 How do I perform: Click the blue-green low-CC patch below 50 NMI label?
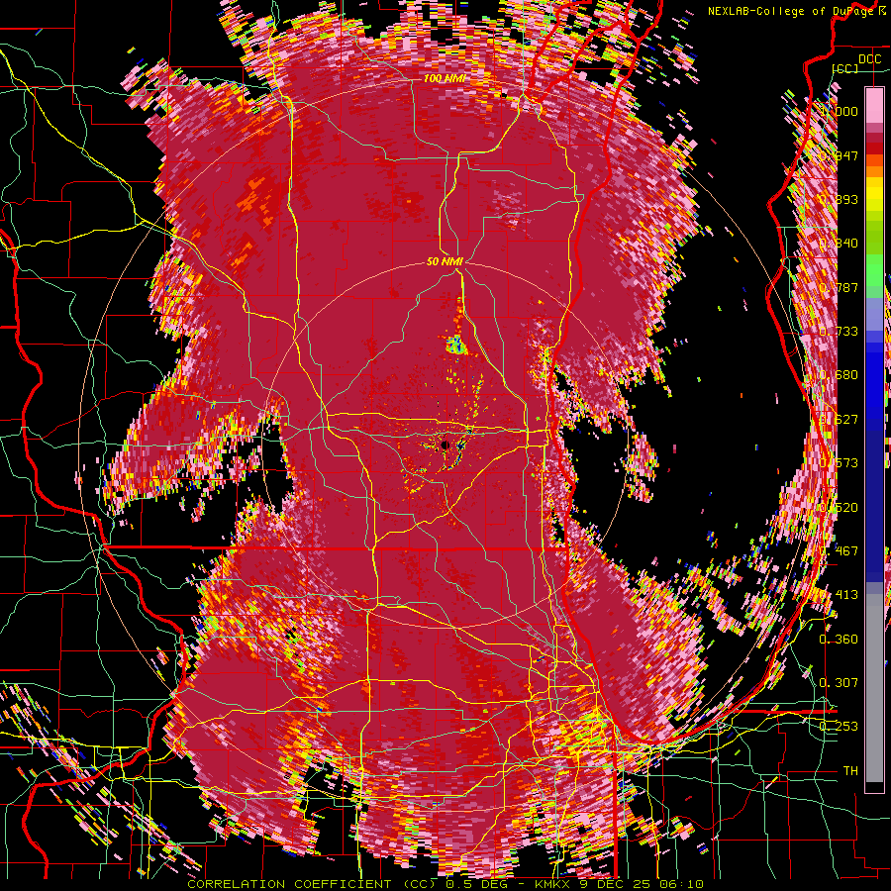pyautogui.click(x=455, y=345)
